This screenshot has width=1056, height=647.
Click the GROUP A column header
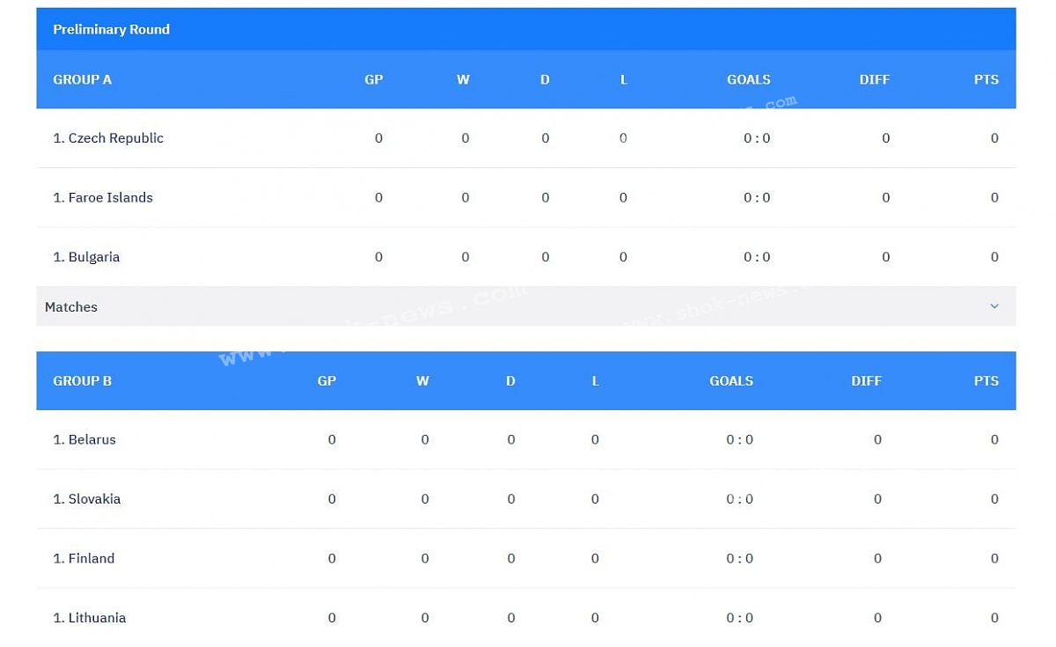click(82, 79)
